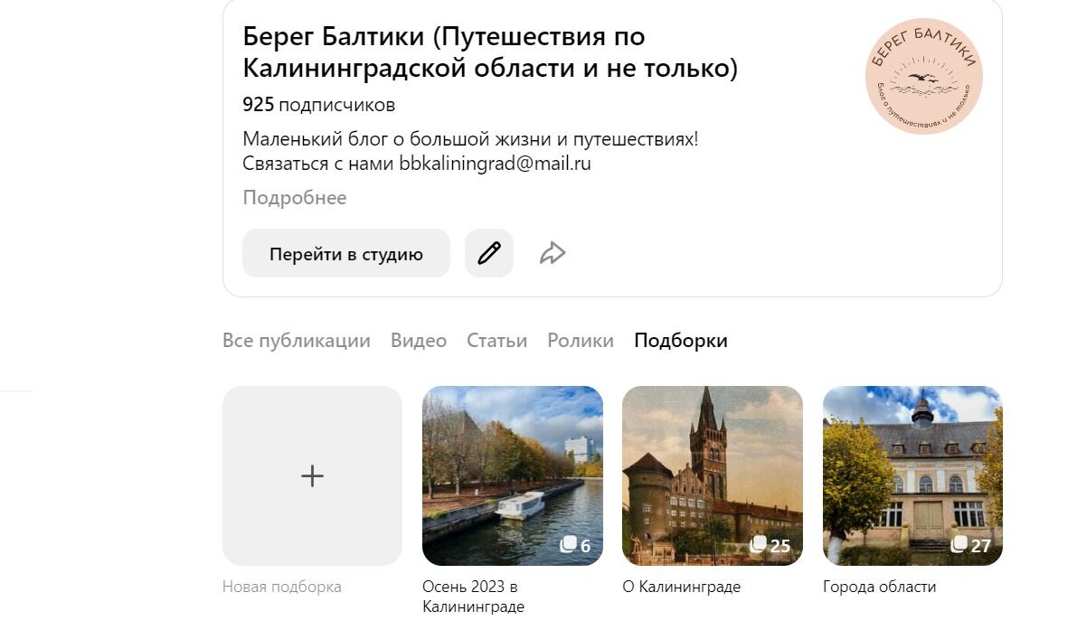Click the Маленький блог о большой жизни text
This screenshot has width=1077, height=630.
coord(470,139)
